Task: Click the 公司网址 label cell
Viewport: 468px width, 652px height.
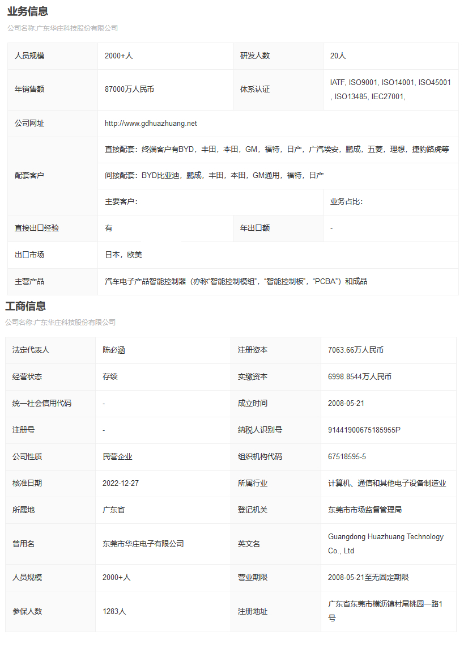Action: 53,124
